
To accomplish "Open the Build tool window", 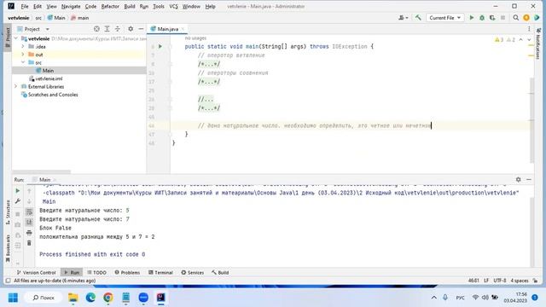I will 220,273.
